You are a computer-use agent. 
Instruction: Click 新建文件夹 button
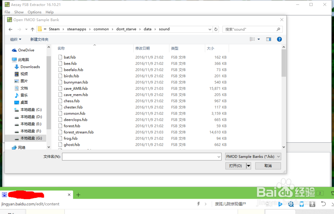point(39,39)
